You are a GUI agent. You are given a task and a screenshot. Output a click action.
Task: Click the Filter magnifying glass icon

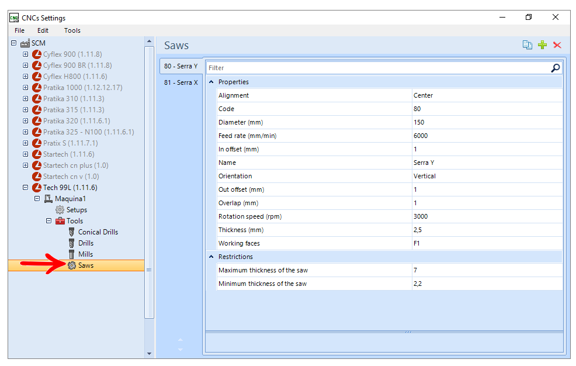point(556,68)
